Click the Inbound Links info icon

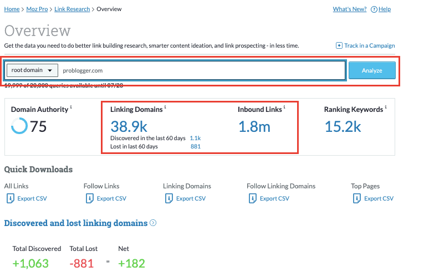pos(284,107)
